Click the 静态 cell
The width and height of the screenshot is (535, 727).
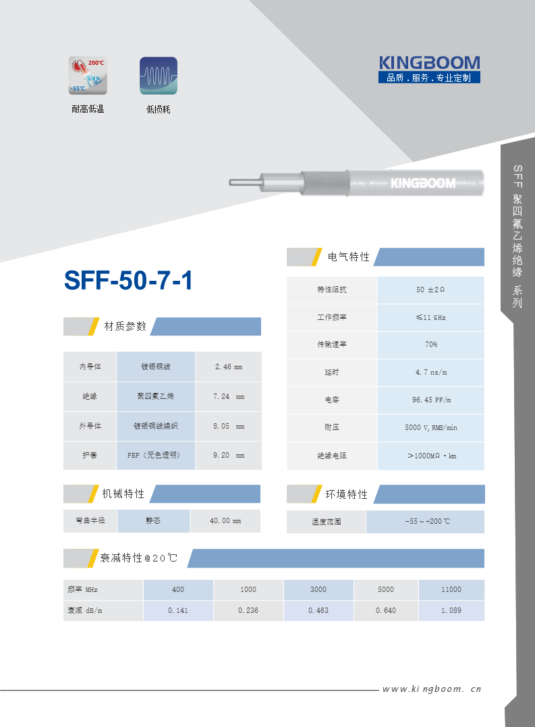[x=154, y=520]
